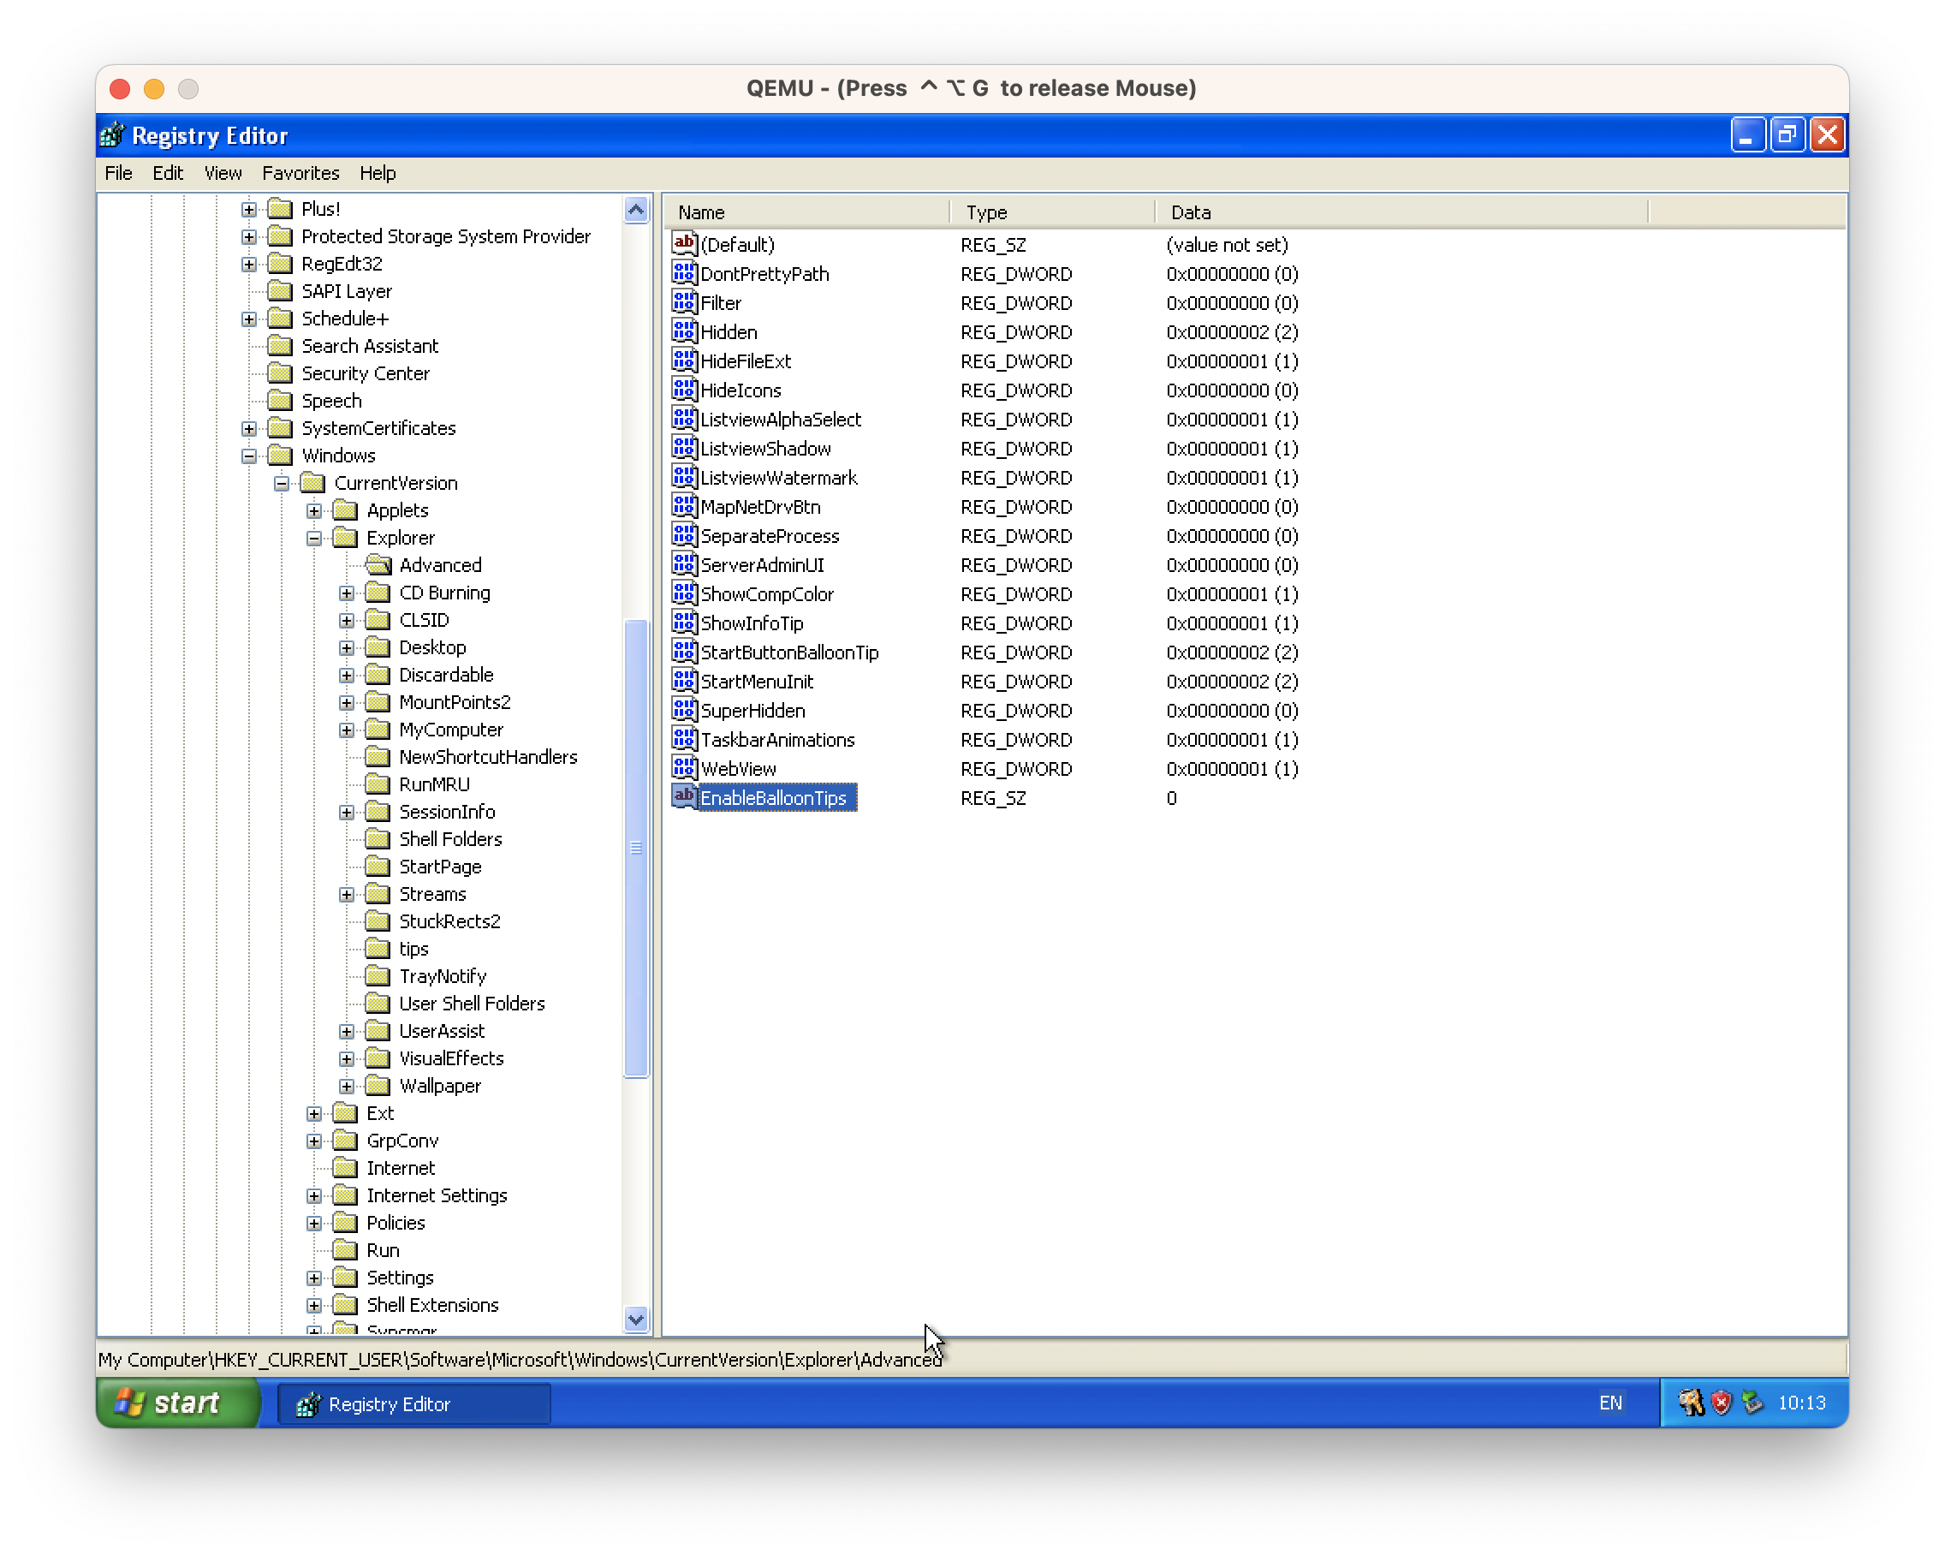This screenshot has height=1555, width=1945.
Task: Click the DWORD icon beside StartButtonBalloonTip
Action: pyautogui.click(x=684, y=651)
